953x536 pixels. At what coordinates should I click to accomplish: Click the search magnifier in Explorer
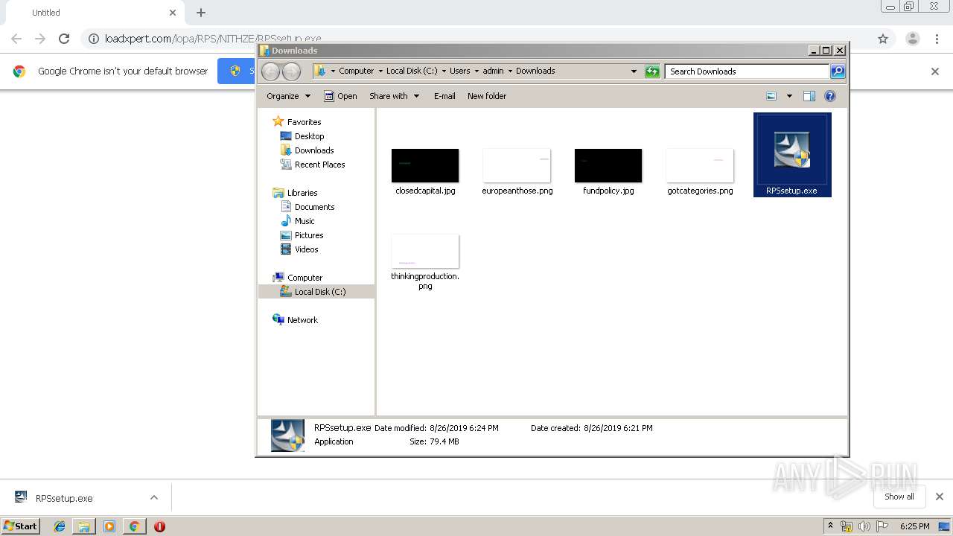pyautogui.click(x=838, y=71)
